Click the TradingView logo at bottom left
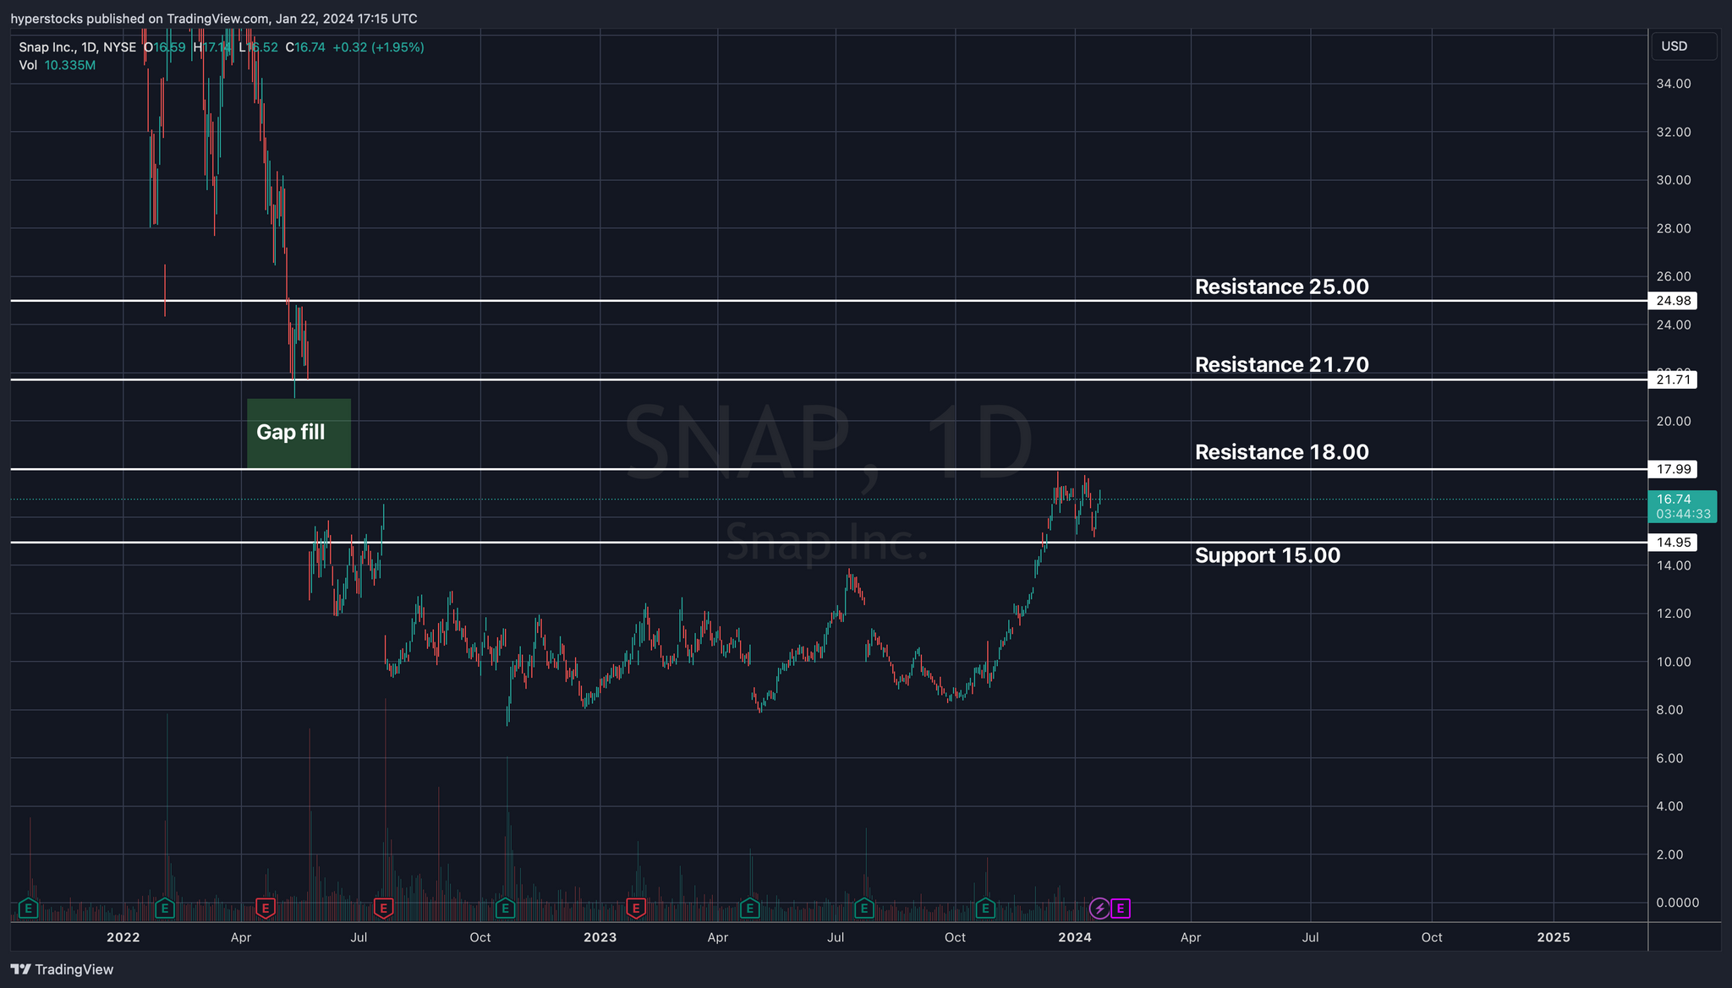1732x988 pixels. point(62,969)
